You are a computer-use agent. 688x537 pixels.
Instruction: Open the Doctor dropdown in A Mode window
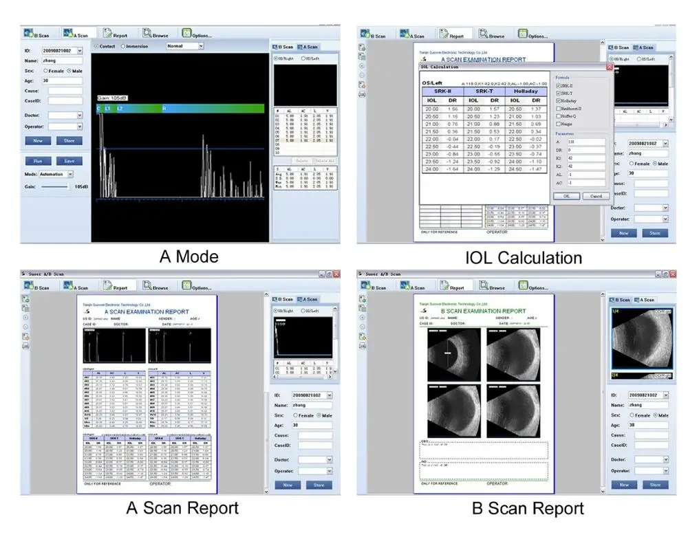click(79, 116)
